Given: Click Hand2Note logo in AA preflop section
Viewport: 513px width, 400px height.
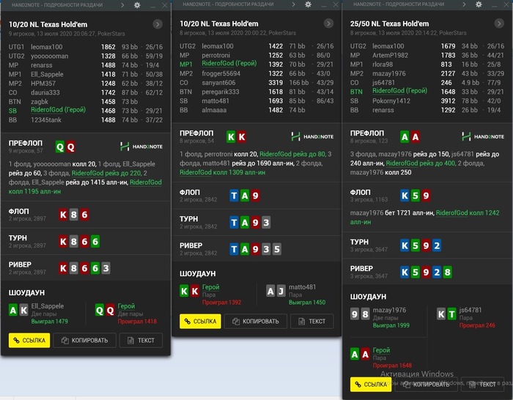Looking at the screenshot, I should pyautogui.click(x=483, y=136).
